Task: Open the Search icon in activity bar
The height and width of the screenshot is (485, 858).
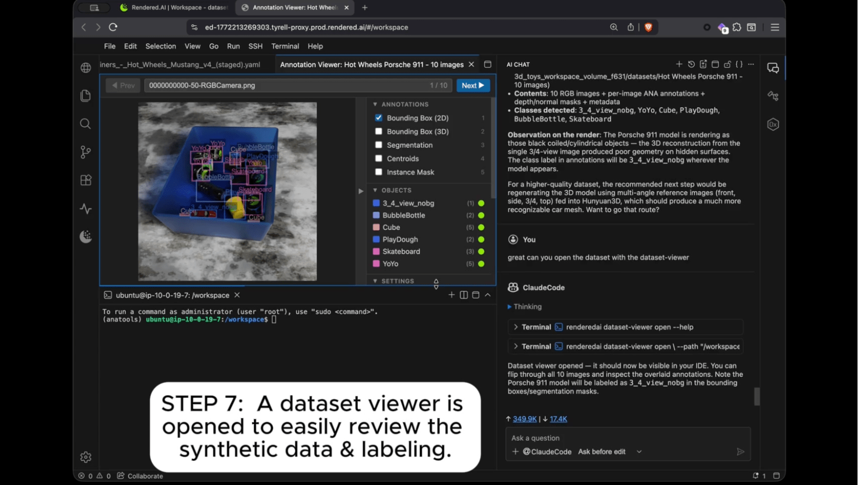Action: tap(85, 124)
